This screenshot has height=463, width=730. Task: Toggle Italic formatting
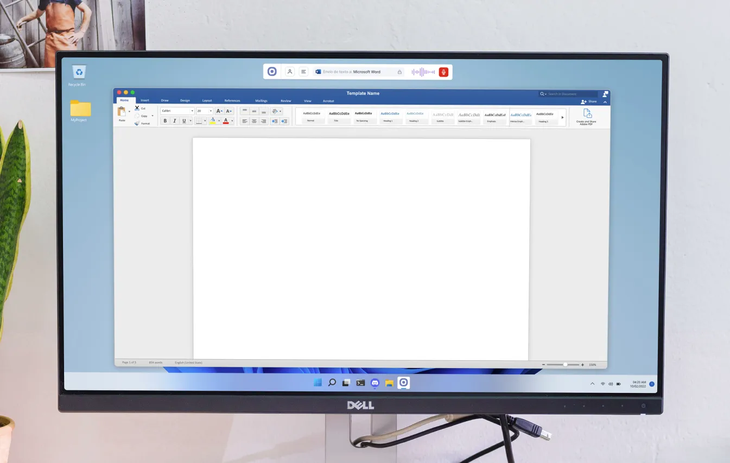click(x=175, y=120)
